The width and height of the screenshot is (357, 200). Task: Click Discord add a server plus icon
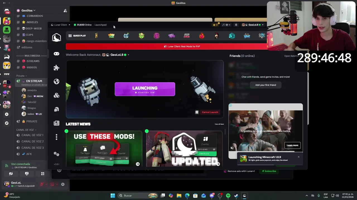click(7, 114)
